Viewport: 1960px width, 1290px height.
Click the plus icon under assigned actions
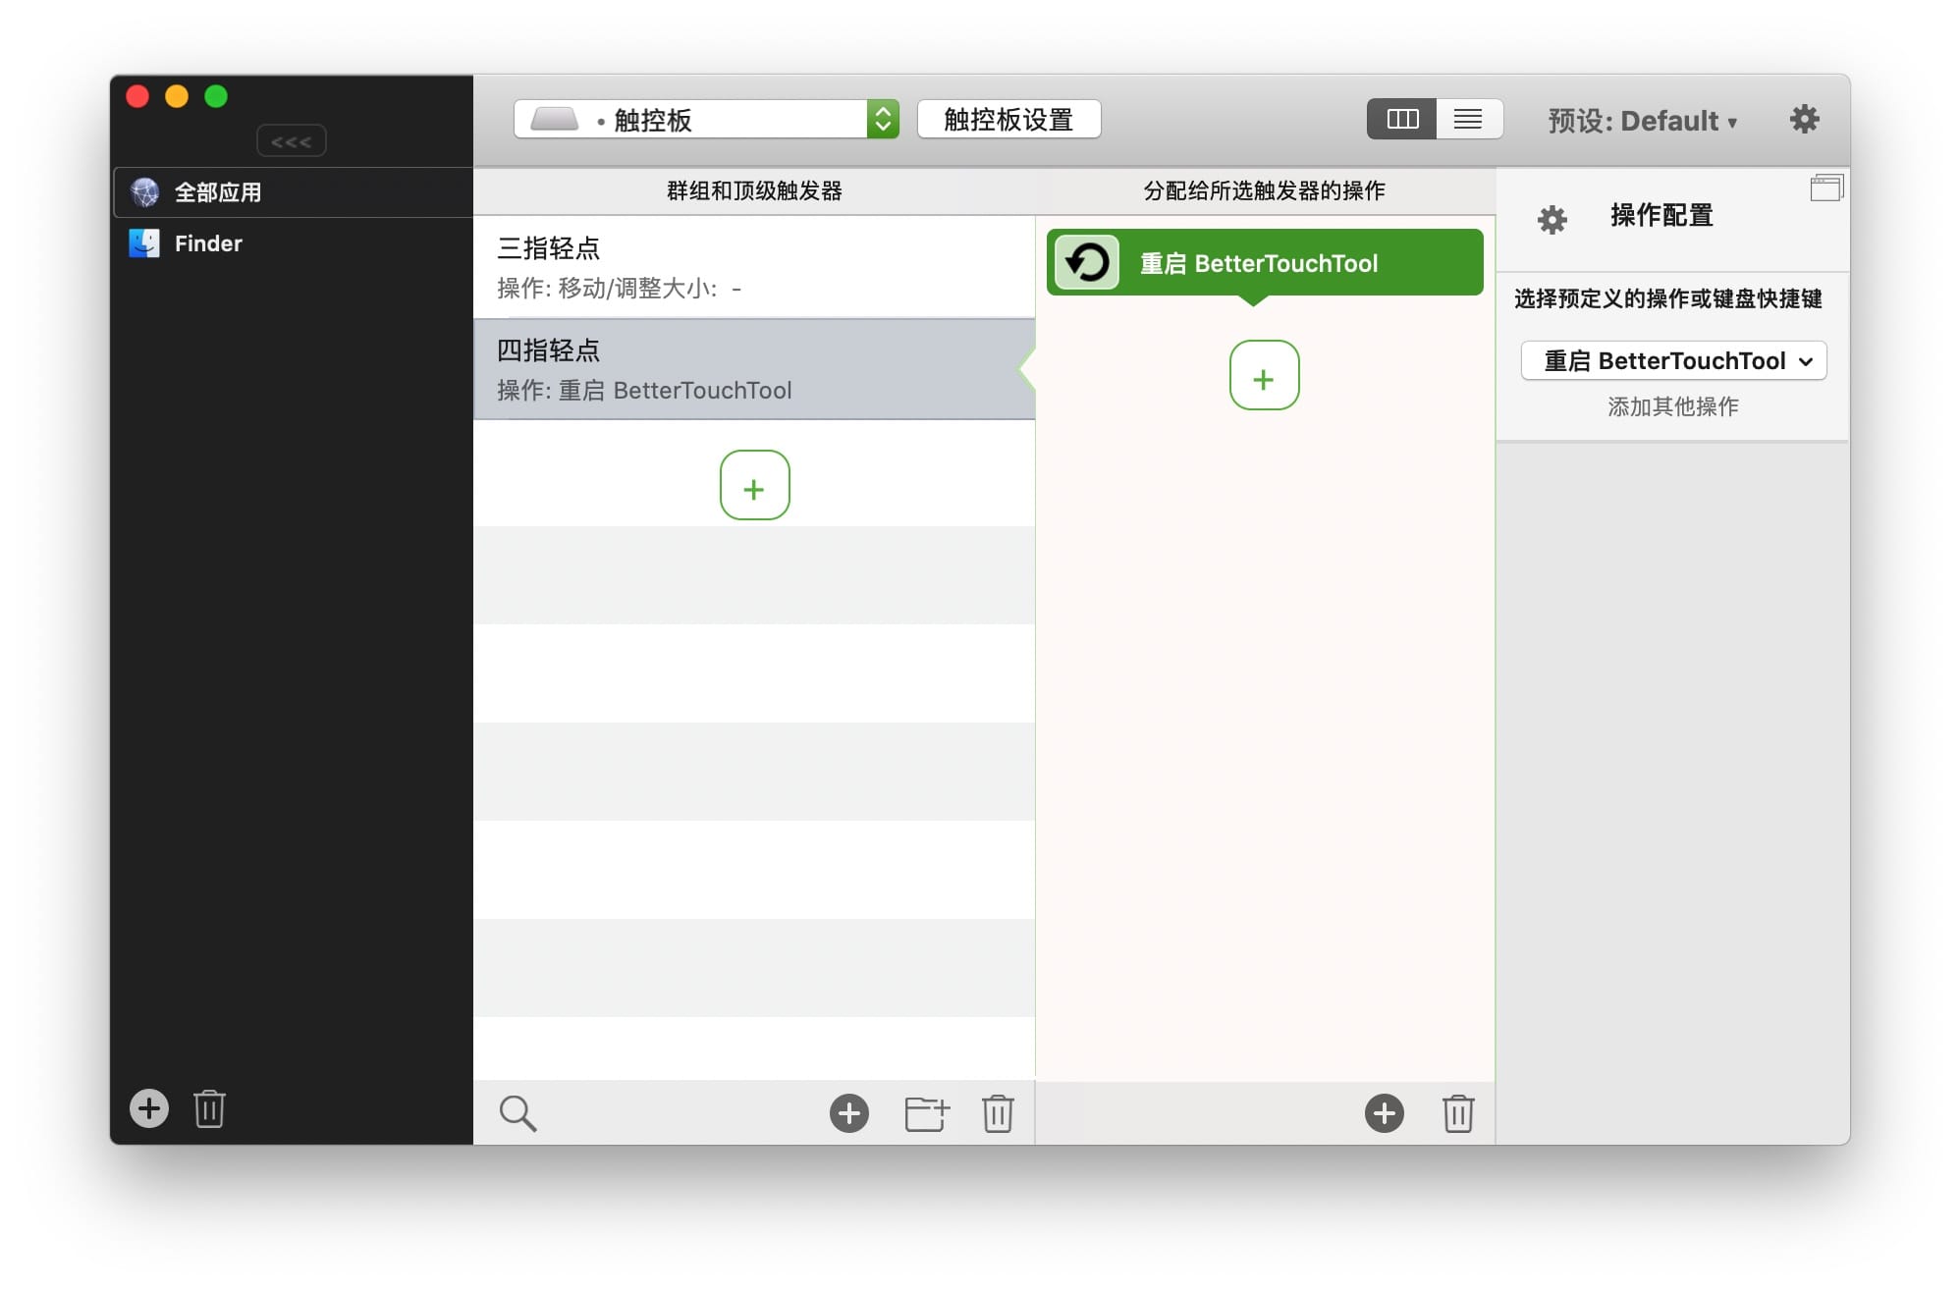[x=1384, y=1113]
